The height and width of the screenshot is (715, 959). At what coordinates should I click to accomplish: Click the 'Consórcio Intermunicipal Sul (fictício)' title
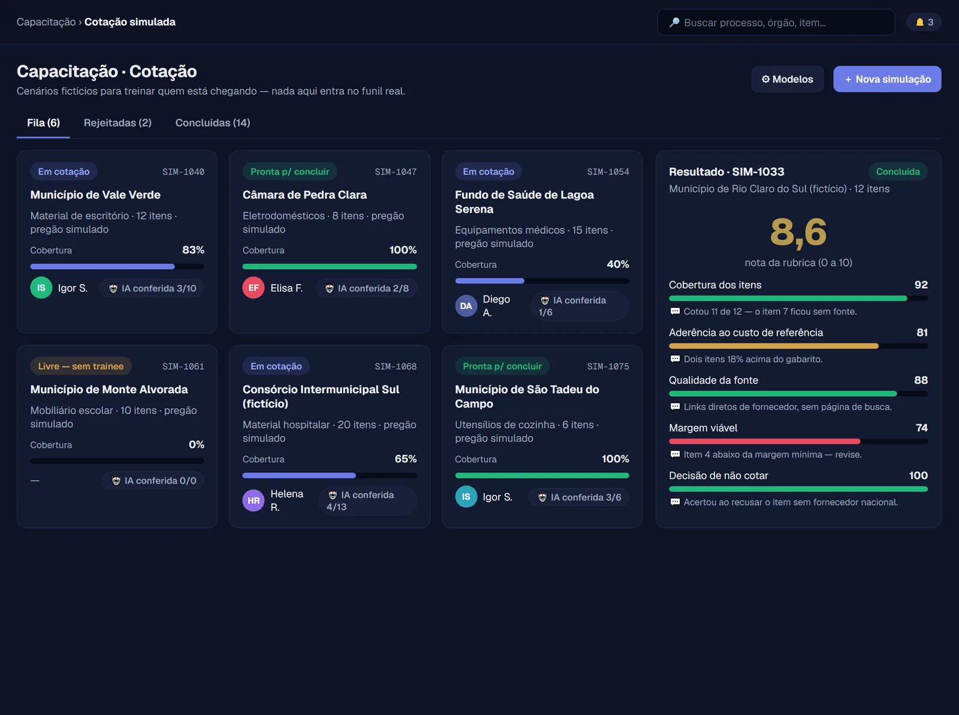(321, 397)
